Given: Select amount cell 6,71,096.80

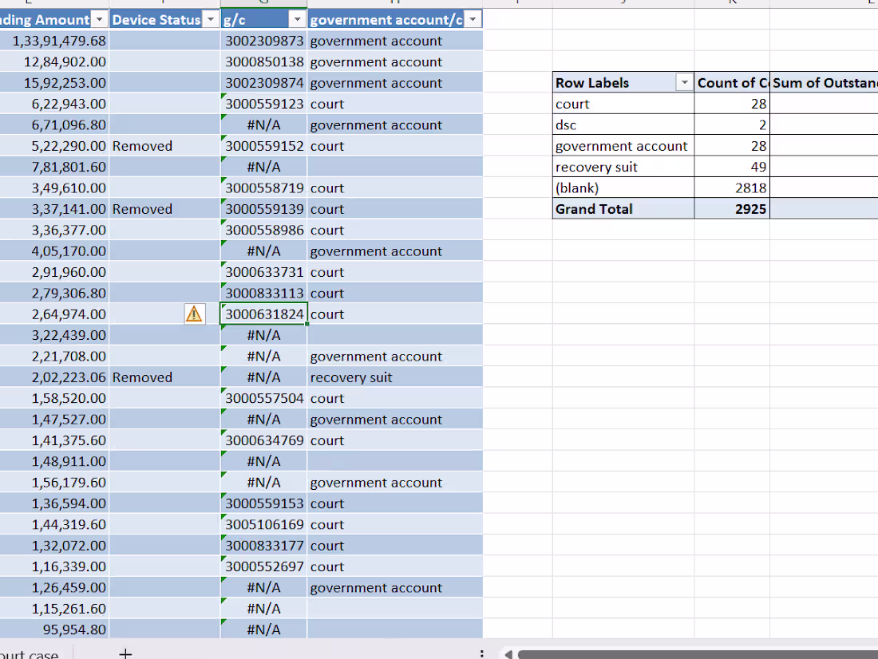Looking at the screenshot, I should (x=53, y=124).
